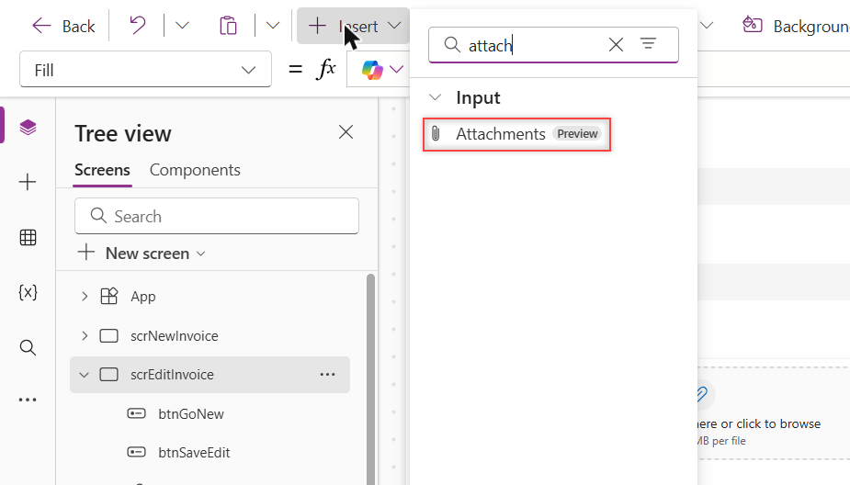This screenshot has height=485, width=850.
Task: Go back using the Back arrow button
Action: pos(63,26)
